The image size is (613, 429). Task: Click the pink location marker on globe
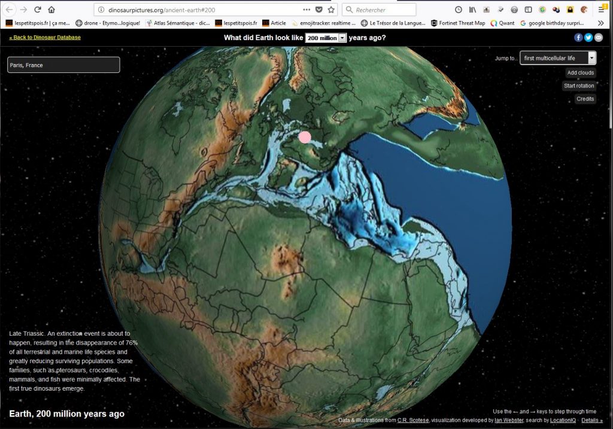305,137
